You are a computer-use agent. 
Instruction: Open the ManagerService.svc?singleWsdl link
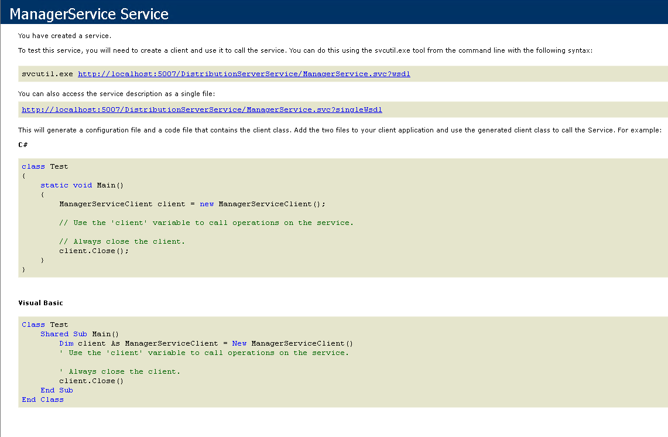tap(202, 110)
